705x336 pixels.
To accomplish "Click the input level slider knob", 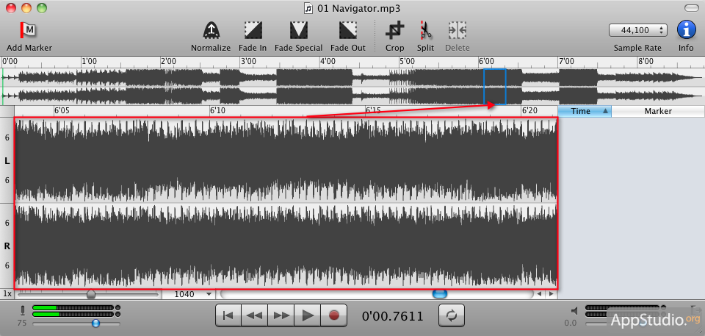I will [x=95, y=323].
